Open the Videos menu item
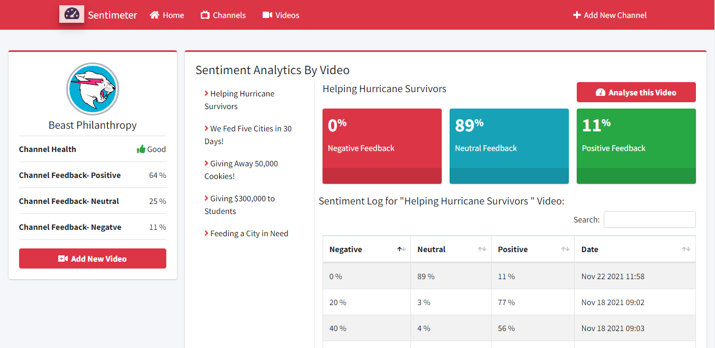Screen dimensions: 715x348 pos(281,15)
